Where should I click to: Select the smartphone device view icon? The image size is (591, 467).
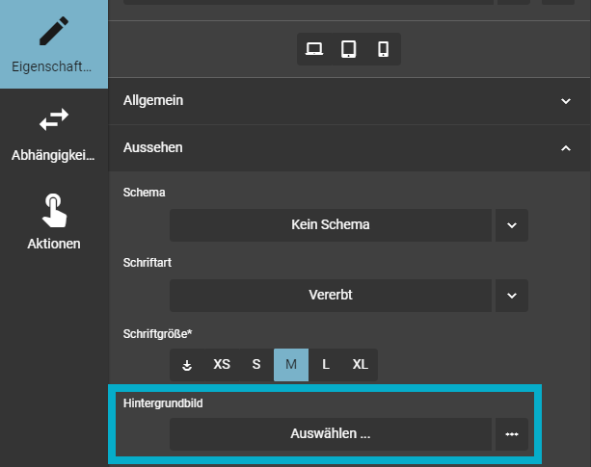pos(384,49)
